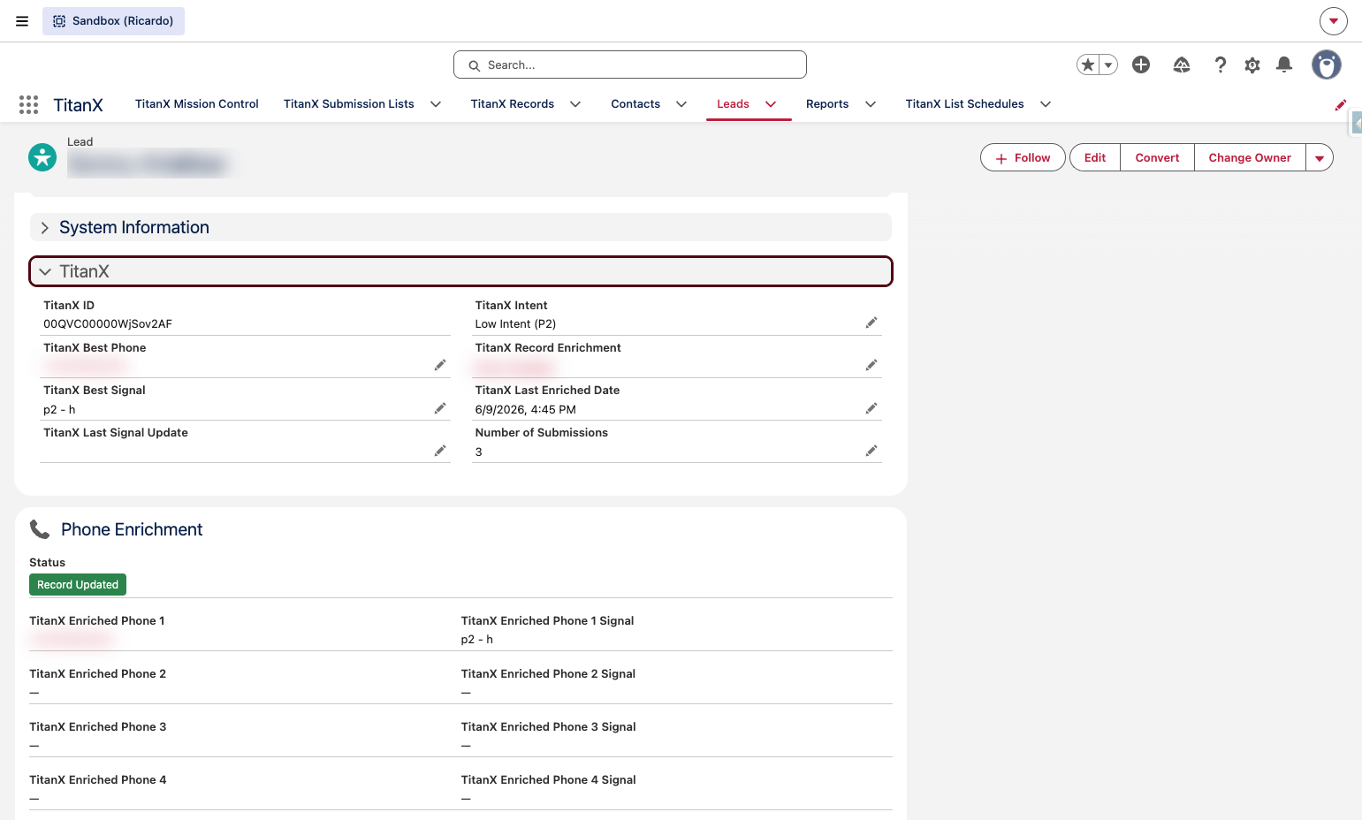Edit the TitanX Best Phone pencil
This screenshot has height=820, width=1362.
point(440,365)
